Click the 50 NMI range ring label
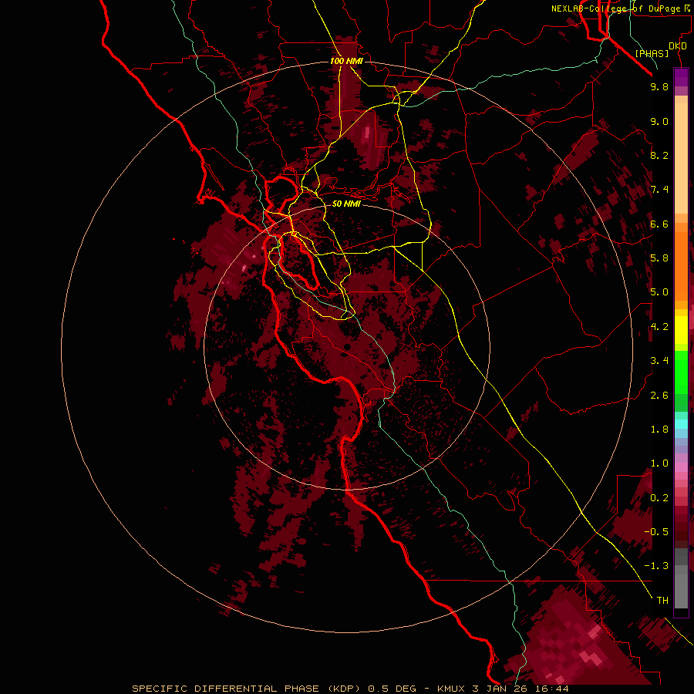 click(x=346, y=204)
